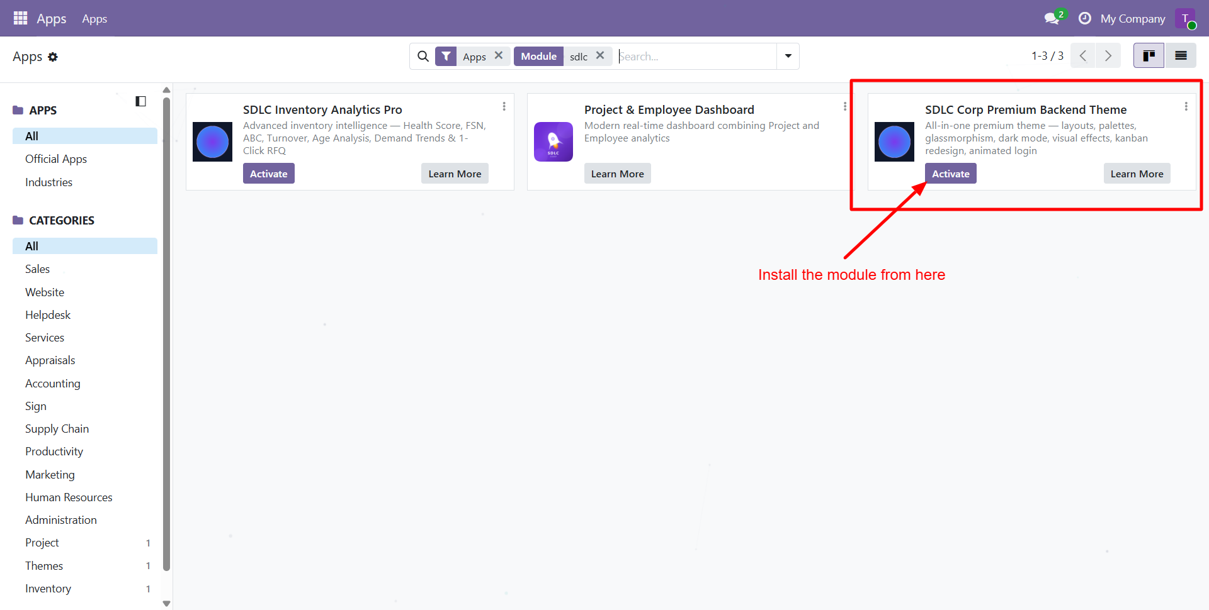Screen dimensions: 1209x610
Task: Open kebab menu on SDLC Corp Premium Backend Theme
Action: point(1186,106)
